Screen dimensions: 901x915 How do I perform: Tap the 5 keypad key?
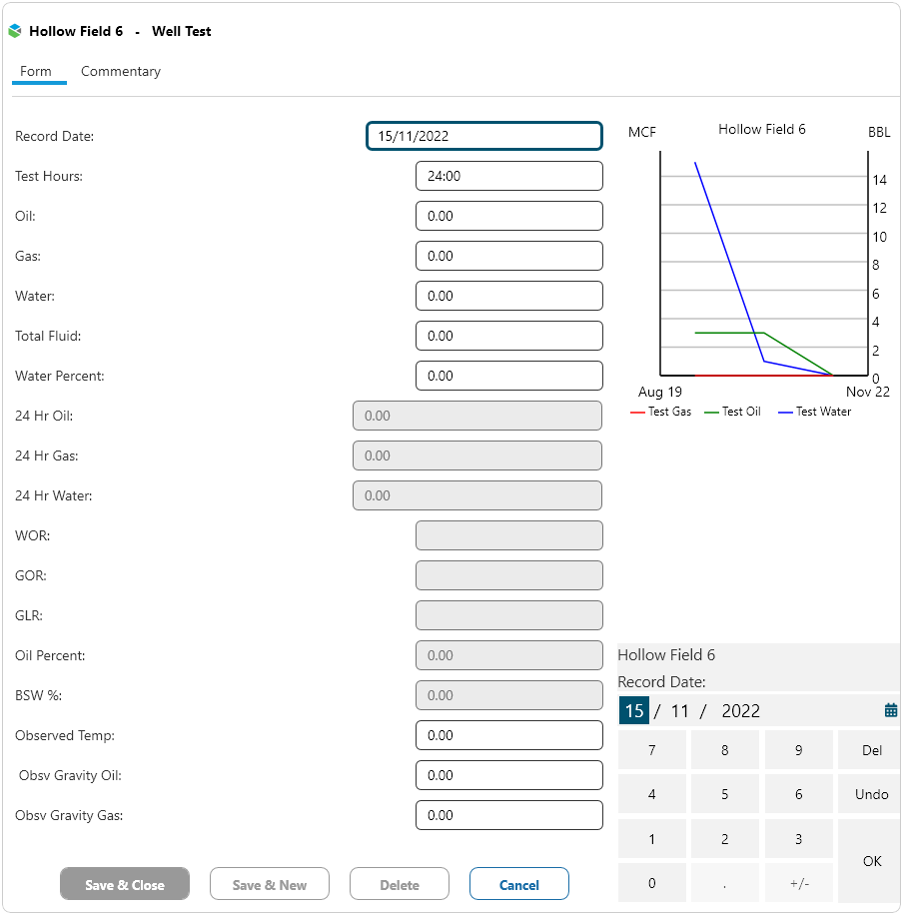tap(725, 795)
